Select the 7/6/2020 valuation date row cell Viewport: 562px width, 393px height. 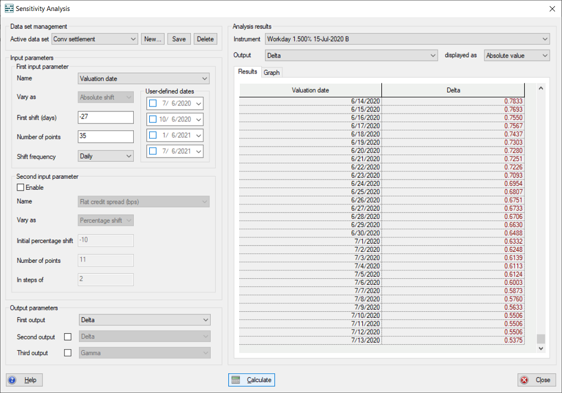[311, 283]
